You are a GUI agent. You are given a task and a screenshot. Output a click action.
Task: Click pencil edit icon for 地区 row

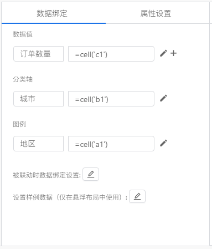click(163, 143)
